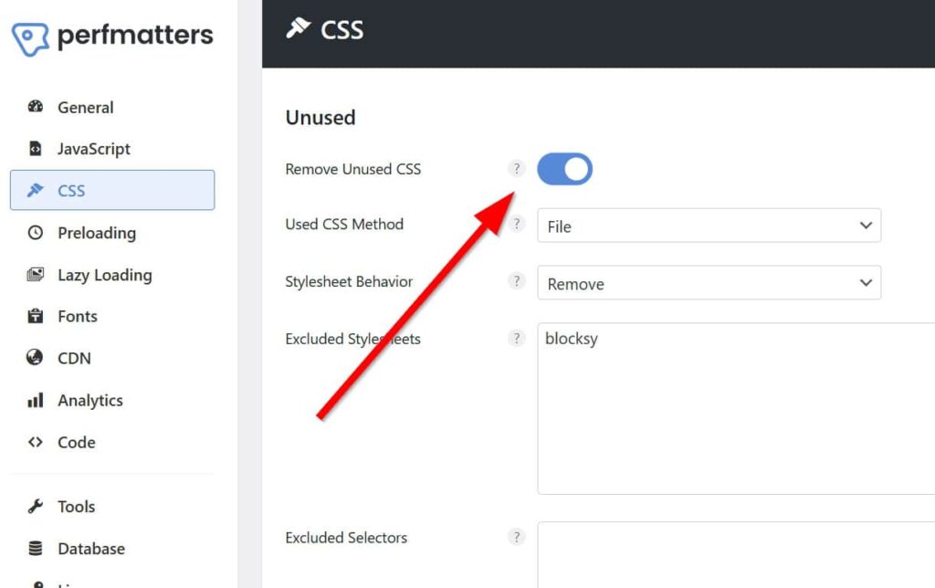The image size is (935, 588).
Task: Click the Database stack icon
Action: coord(36,549)
